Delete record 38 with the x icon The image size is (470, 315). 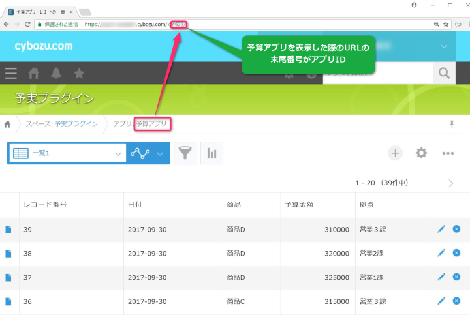[x=456, y=253]
